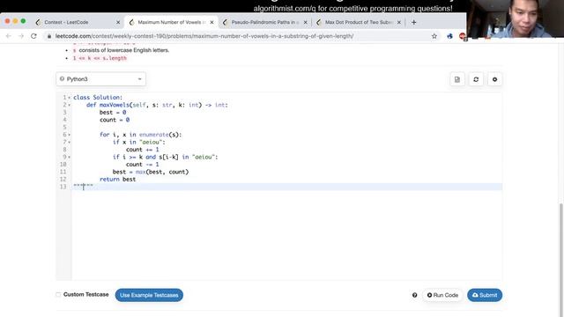Click line 'best = max(best, count)'
Image resolution: width=564 pixels, height=317 pixels.
point(151,172)
